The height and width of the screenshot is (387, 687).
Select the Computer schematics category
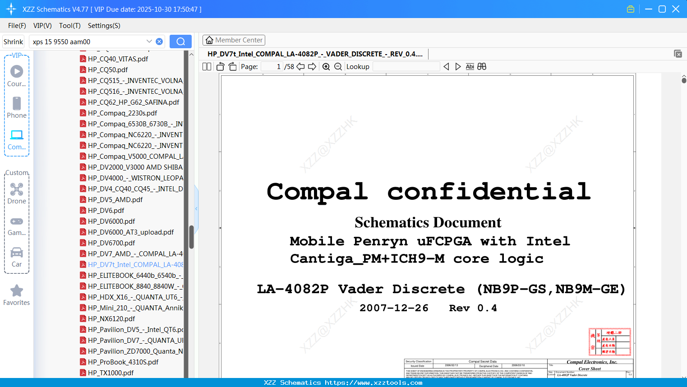tap(17, 139)
